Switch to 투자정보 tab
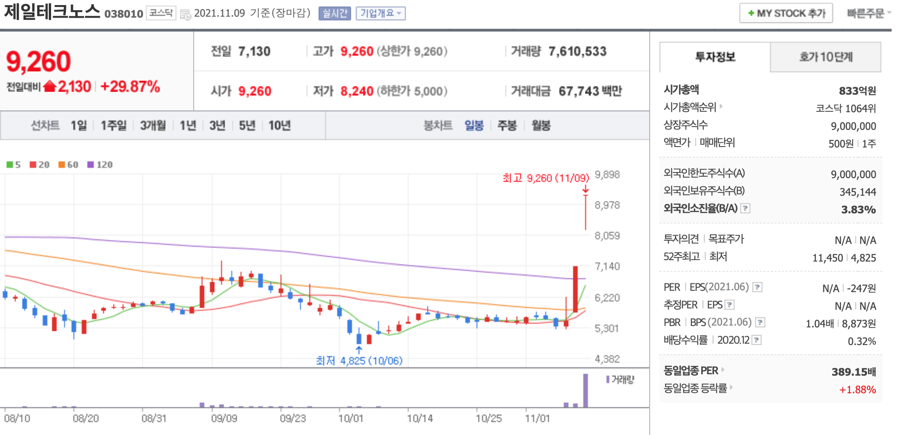 [715, 57]
